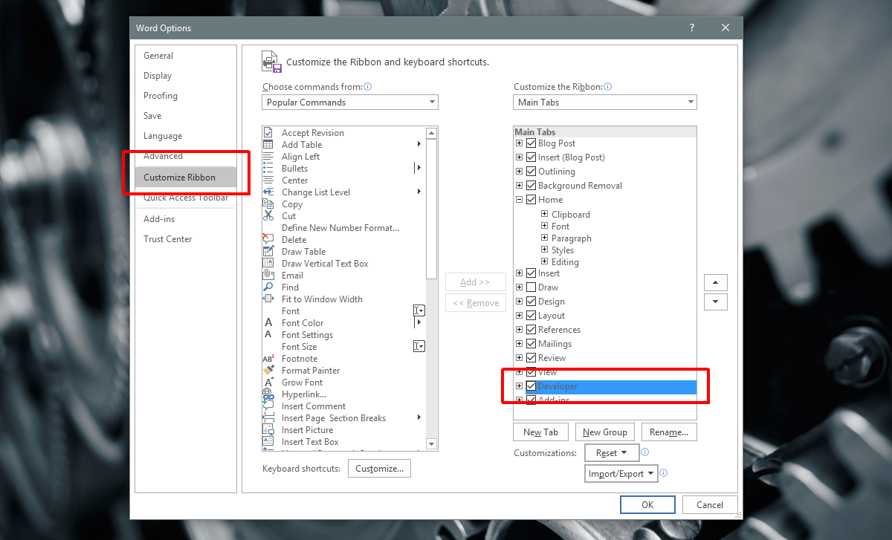Click the Font Color letter icon
Viewport: 892px width, 540px height.
click(x=268, y=323)
